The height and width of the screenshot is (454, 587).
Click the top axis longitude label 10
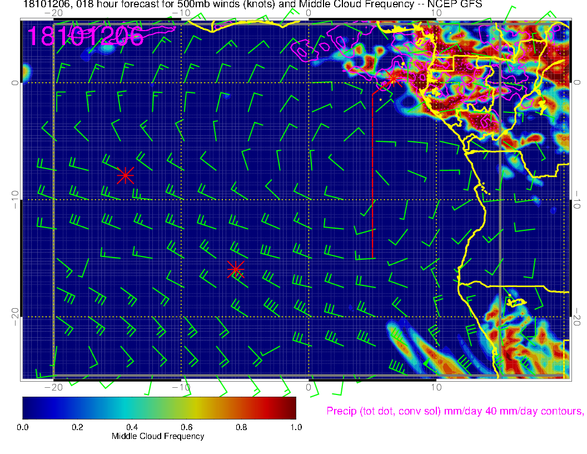pyautogui.click(x=436, y=13)
